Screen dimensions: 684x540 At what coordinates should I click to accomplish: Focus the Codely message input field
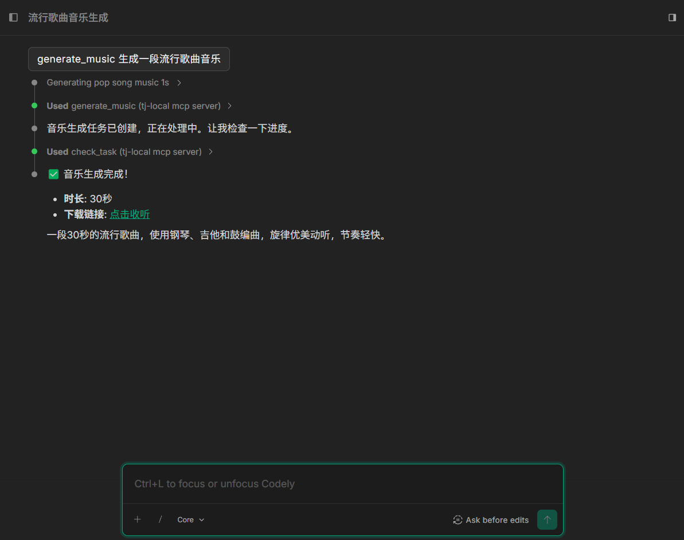(x=343, y=484)
